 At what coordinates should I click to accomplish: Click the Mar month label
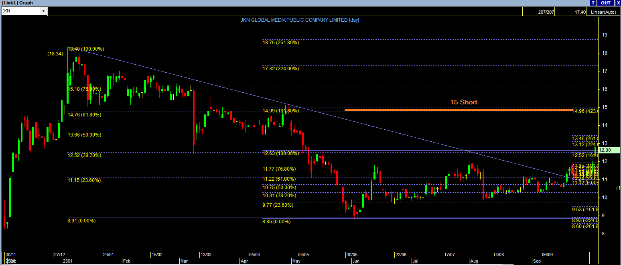183,261
